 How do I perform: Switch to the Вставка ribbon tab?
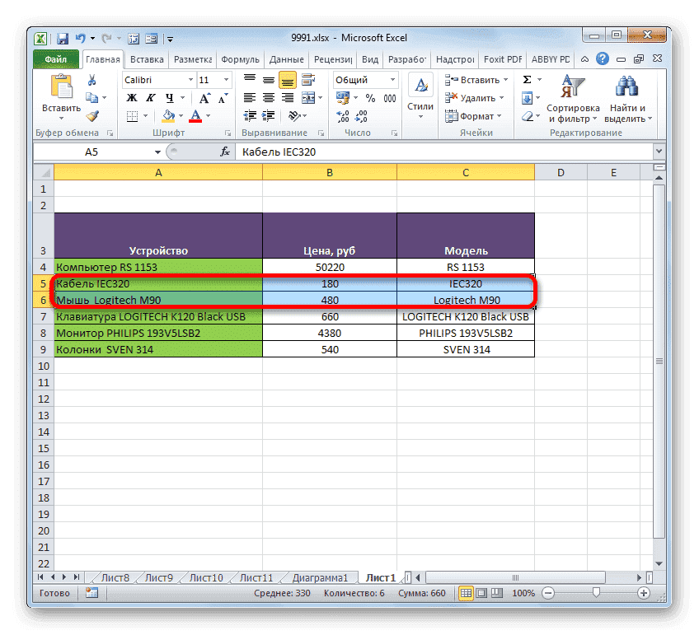click(x=145, y=58)
